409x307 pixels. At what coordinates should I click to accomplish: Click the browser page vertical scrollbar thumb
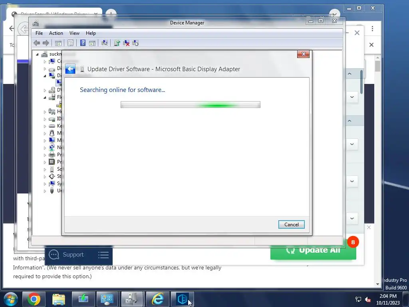pos(377,66)
